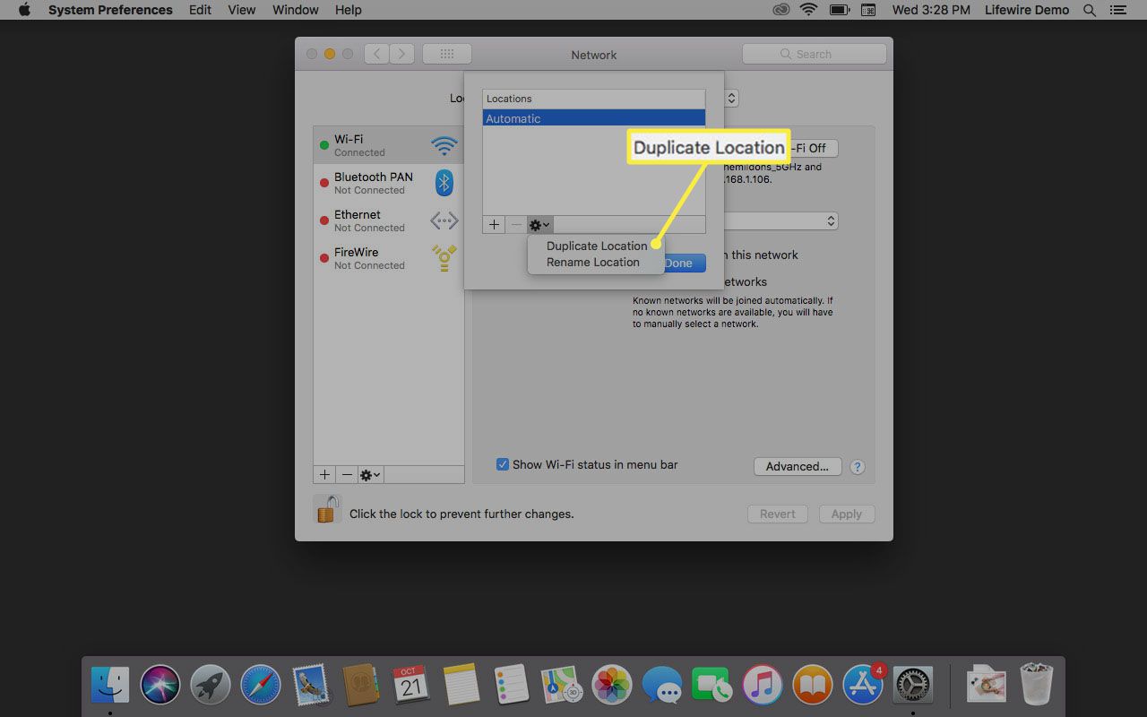The image size is (1147, 717).
Task: Show all preferences with grid button
Action: pyautogui.click(x=446, y=54)
